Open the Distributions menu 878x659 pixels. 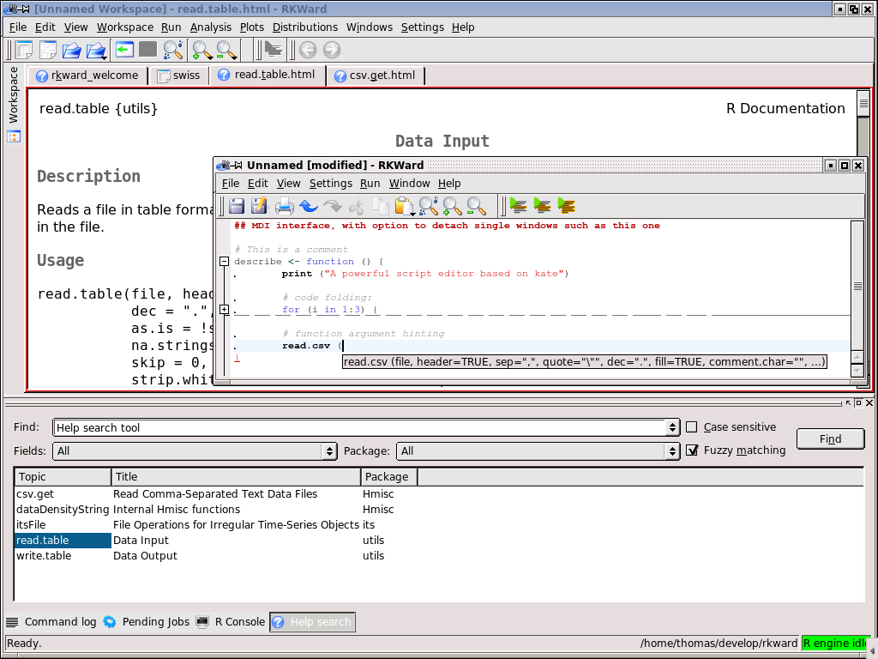pos(305,27)
